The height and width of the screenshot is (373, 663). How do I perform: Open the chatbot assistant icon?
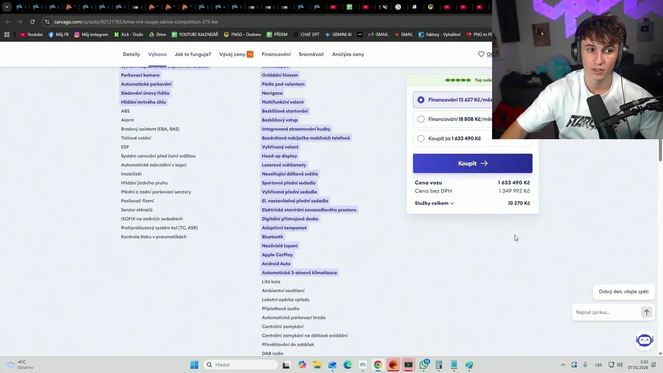pos(645,340)
